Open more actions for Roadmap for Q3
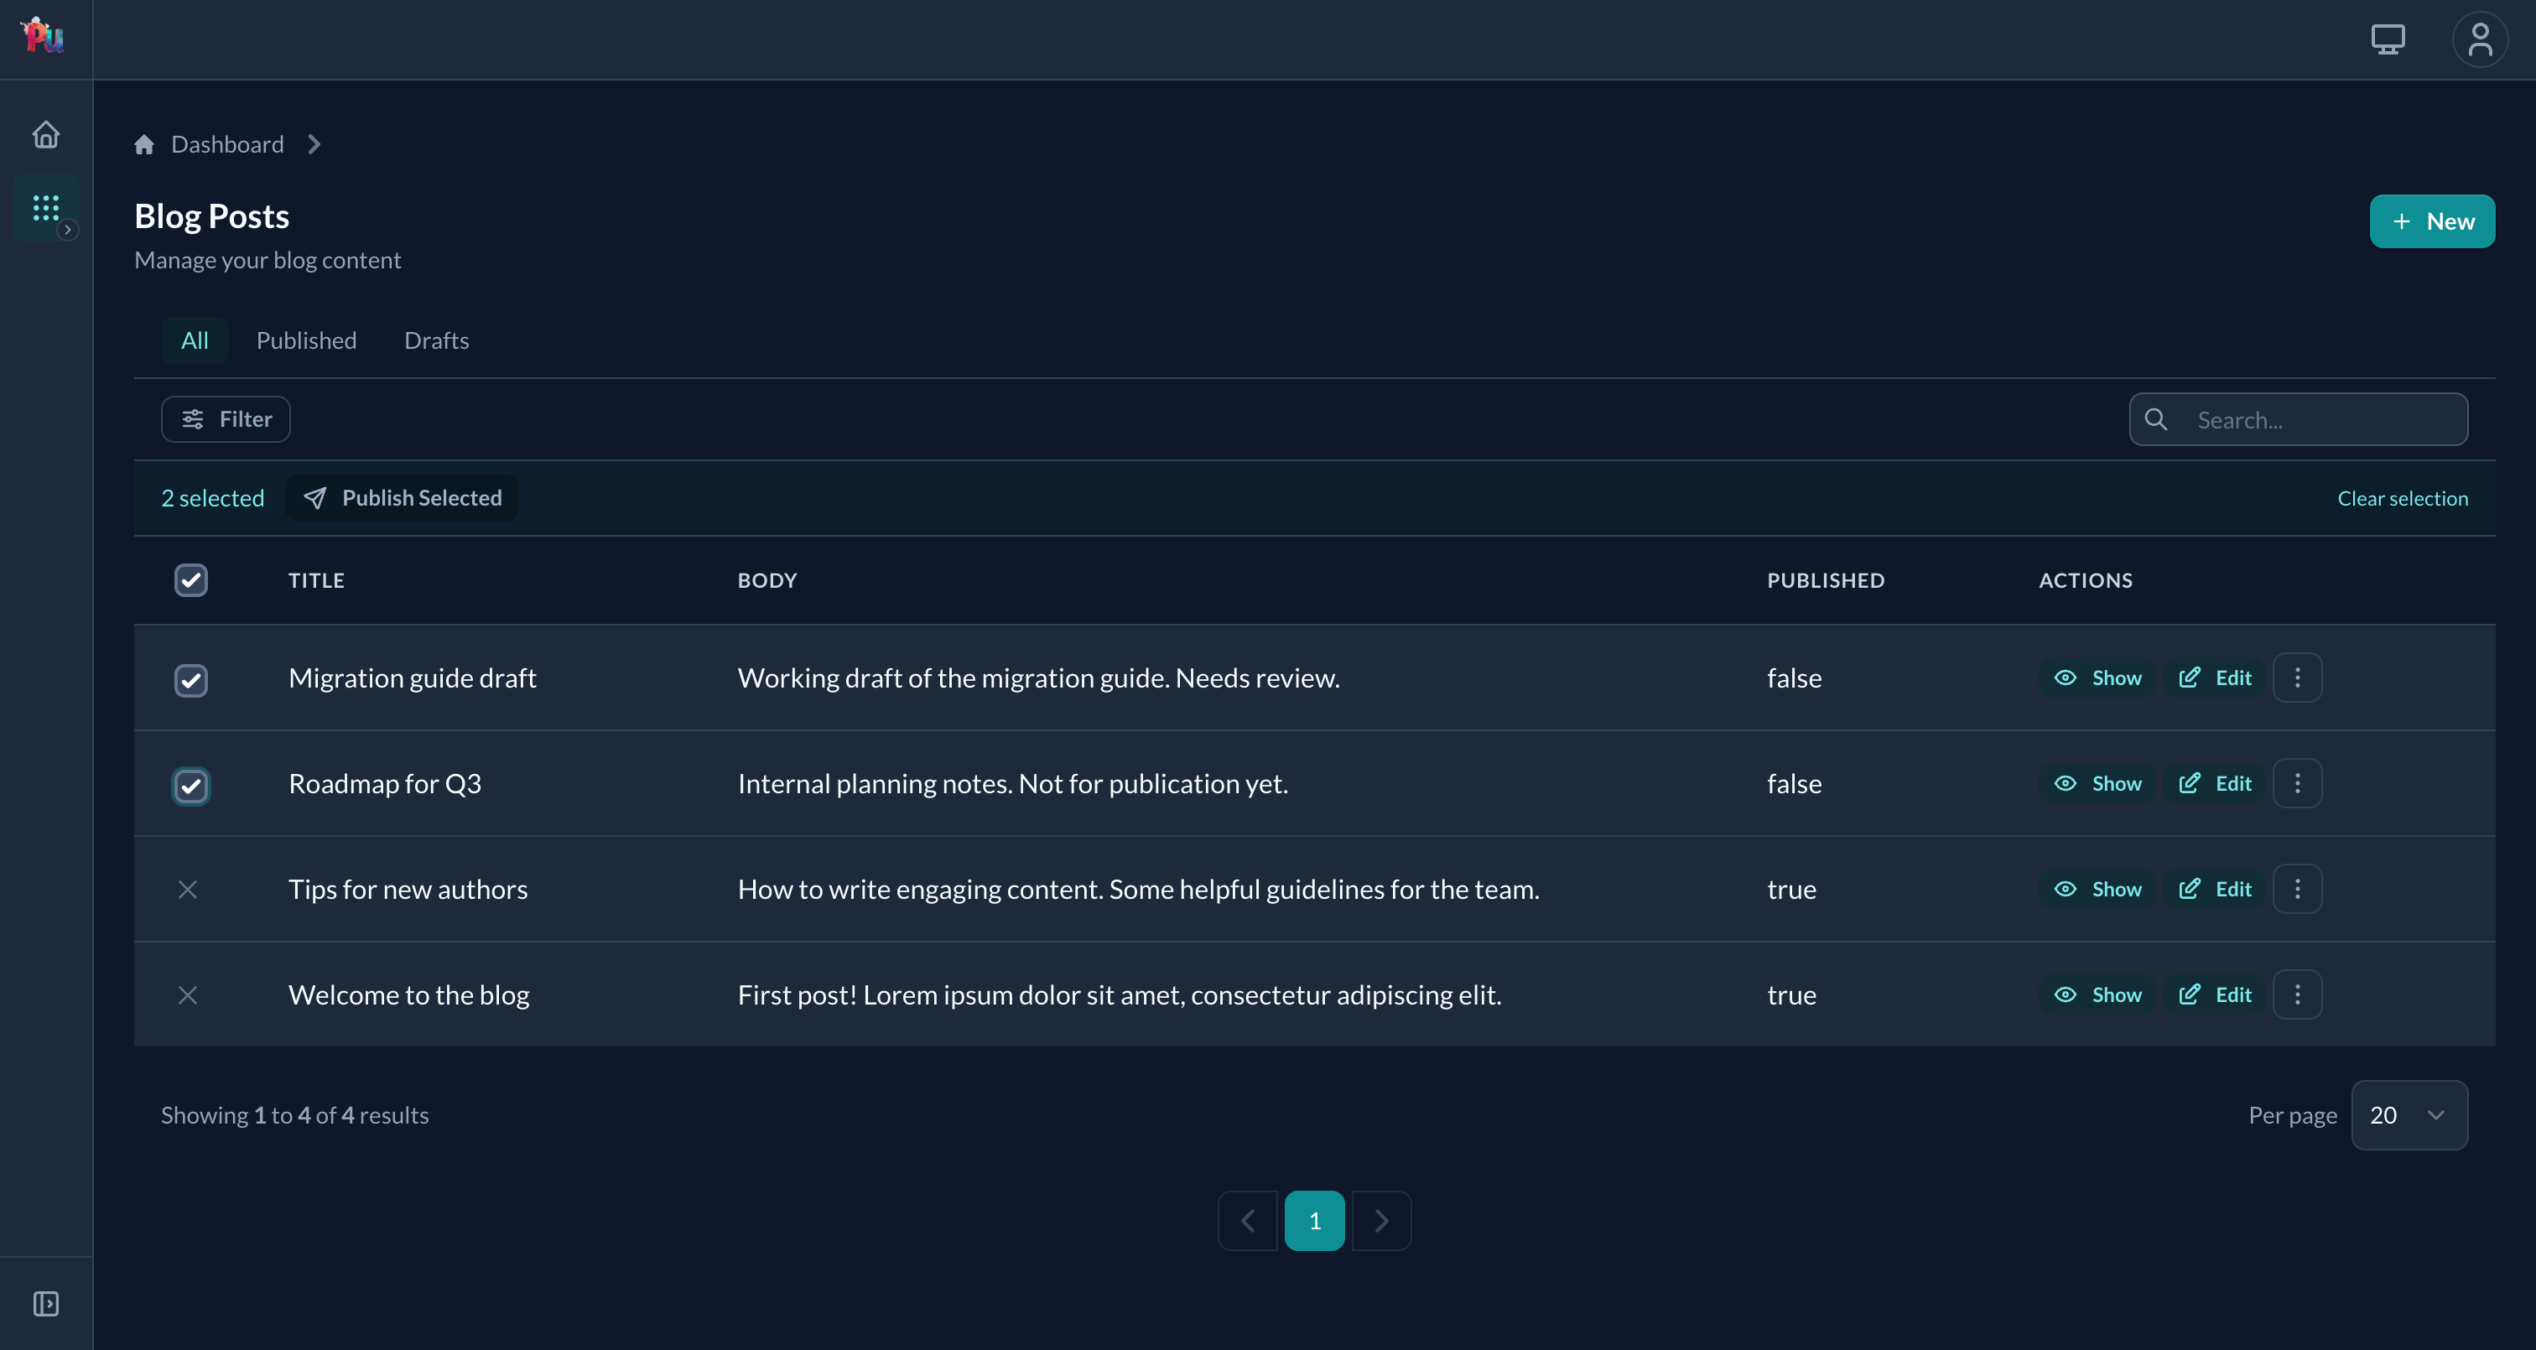2536x1350 pixels. pos(2297,783)
